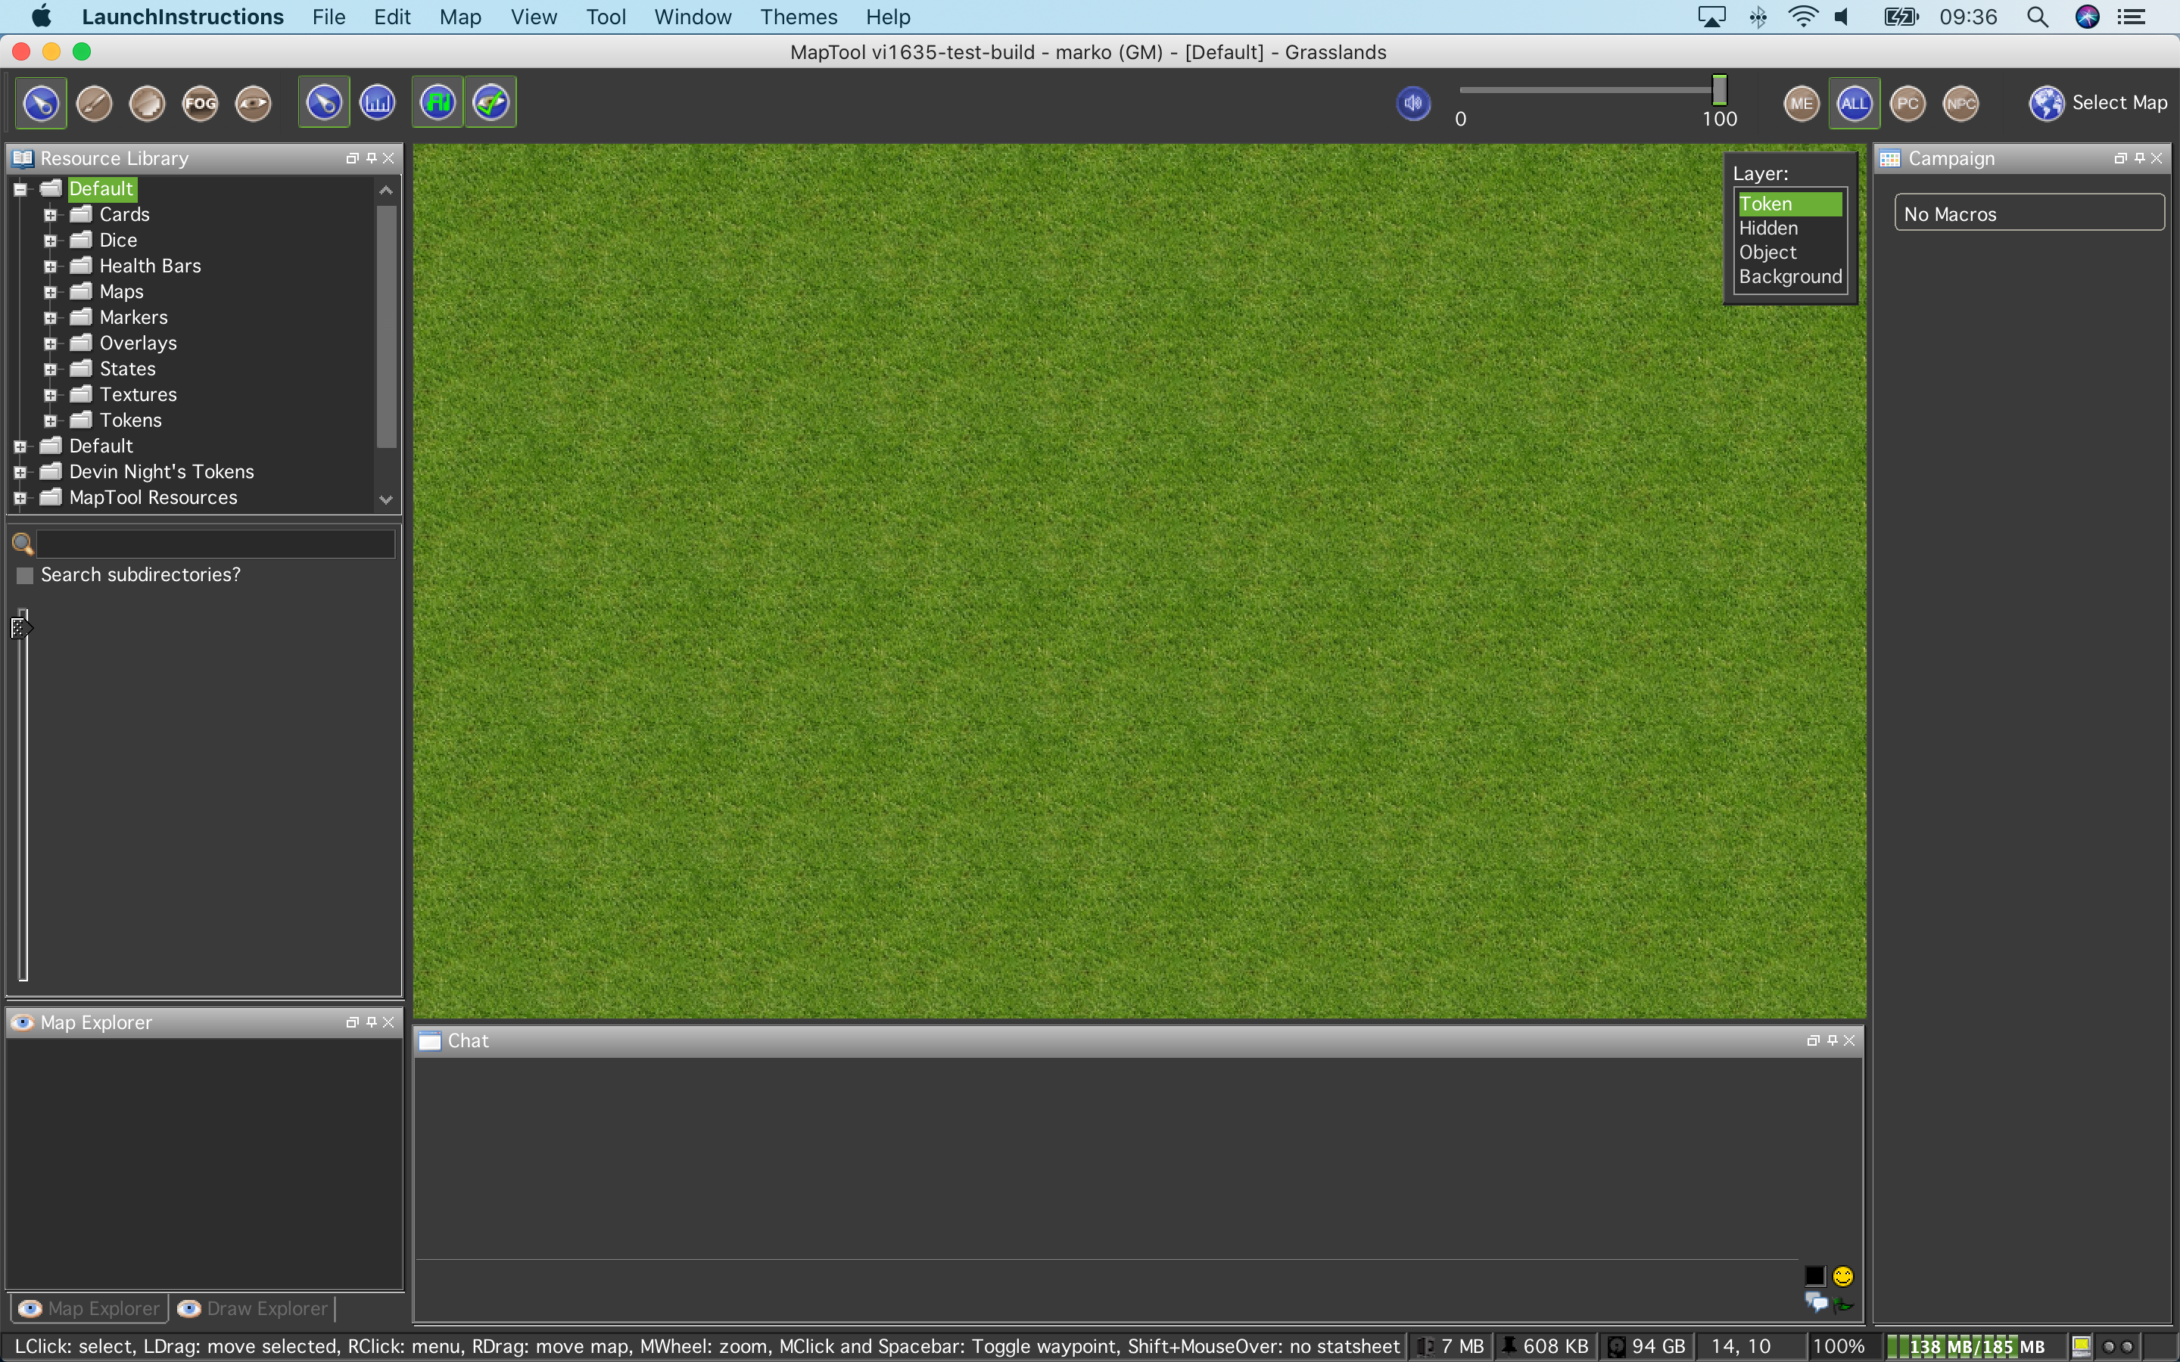Click the 138 MB/185 MB memory bar
This screenshot has height=1362, width=2180.
click(x=1976, y=1347)
